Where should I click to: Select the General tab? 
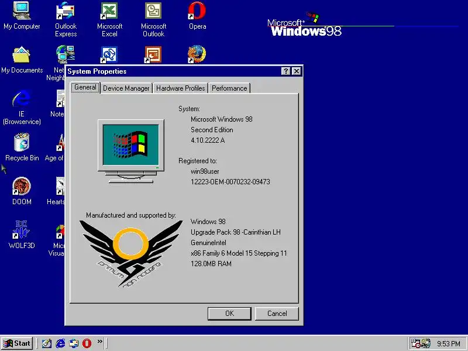tap(85, 87)
